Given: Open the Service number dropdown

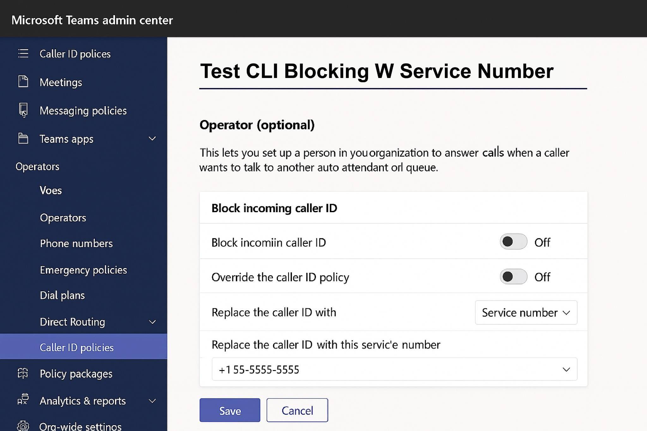Looking at the screenshot, I should pos(525,313).
